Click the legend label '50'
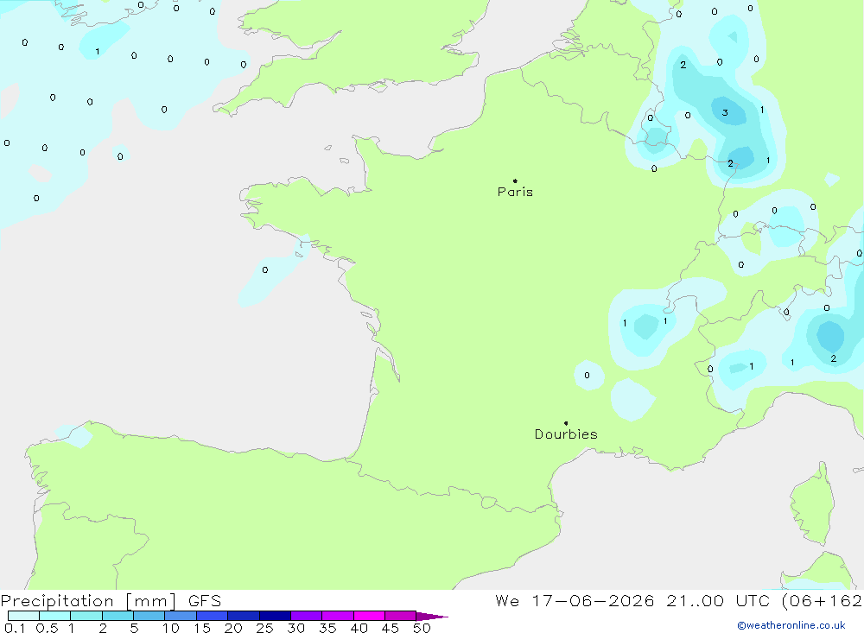 point(422,628)
